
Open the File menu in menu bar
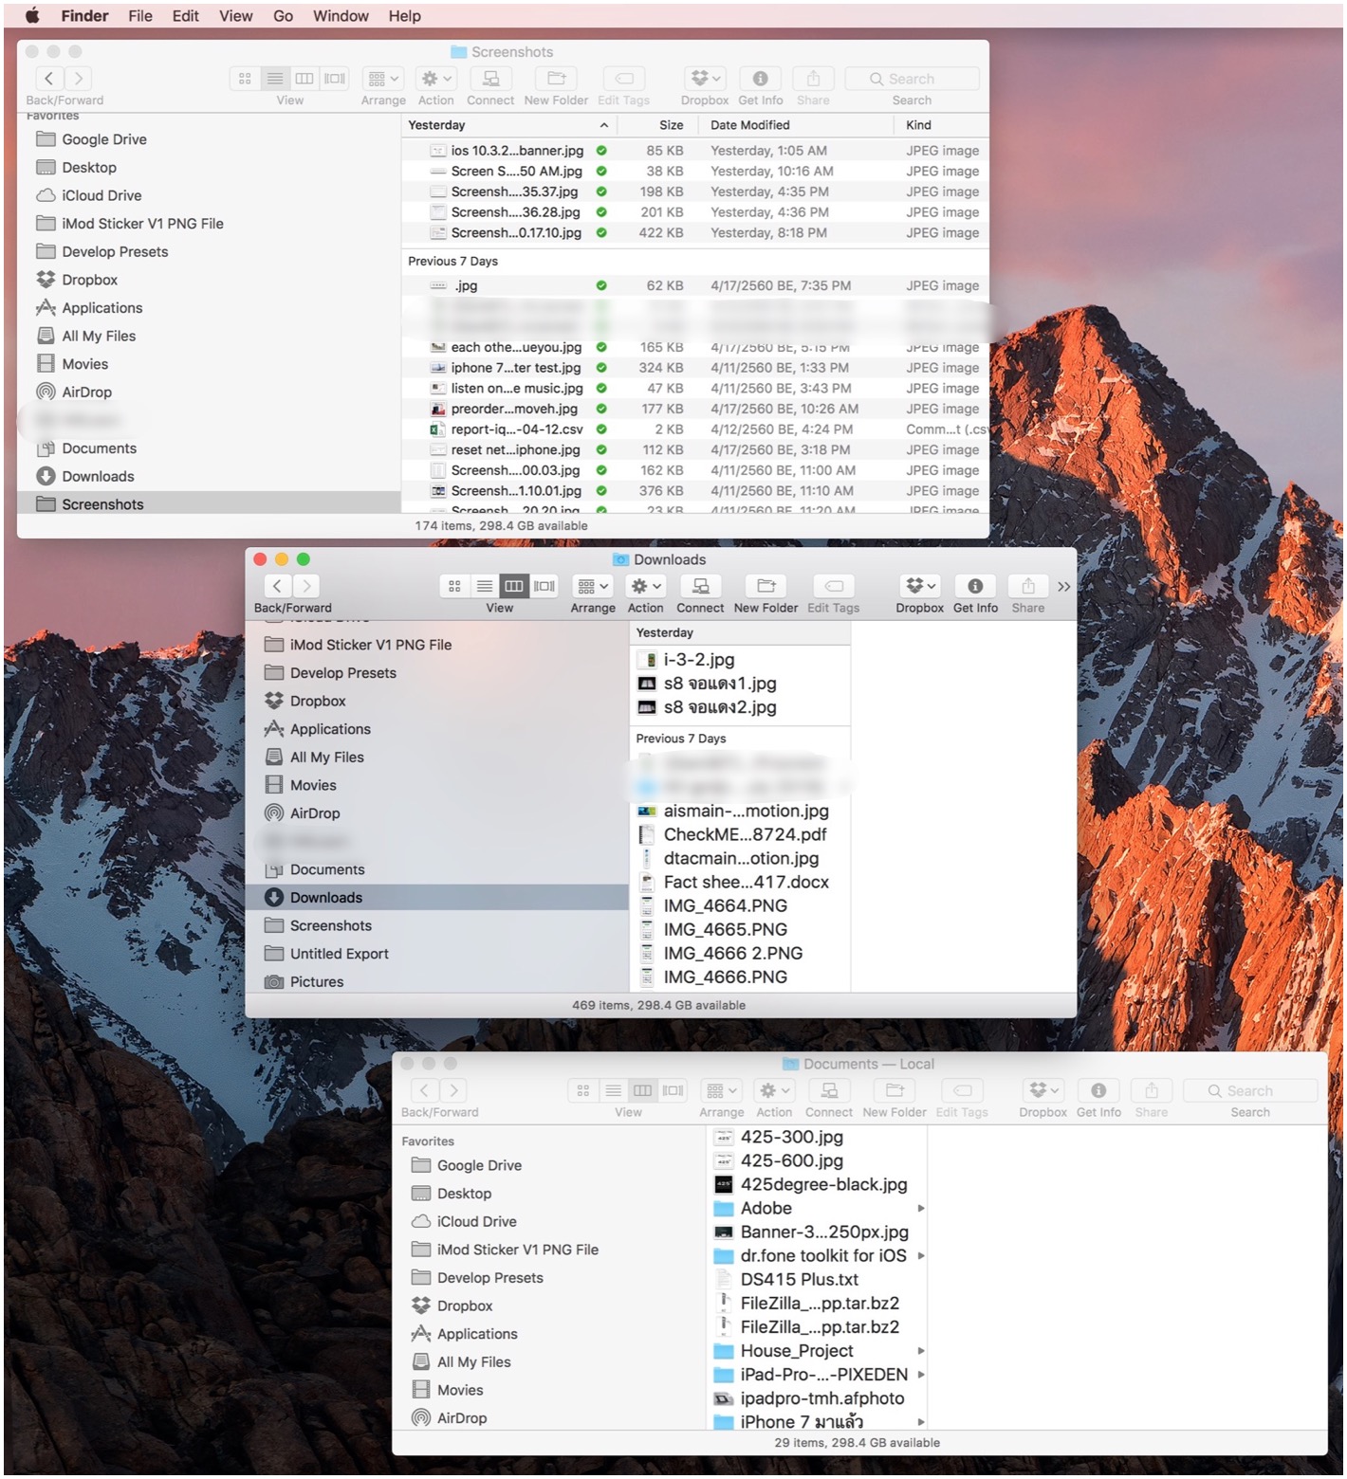click(140, 15)
